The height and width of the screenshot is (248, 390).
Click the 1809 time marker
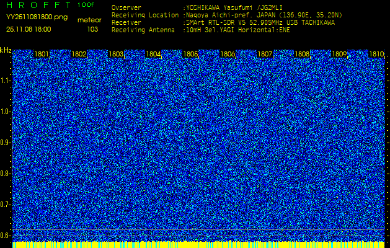click(339, 54)
